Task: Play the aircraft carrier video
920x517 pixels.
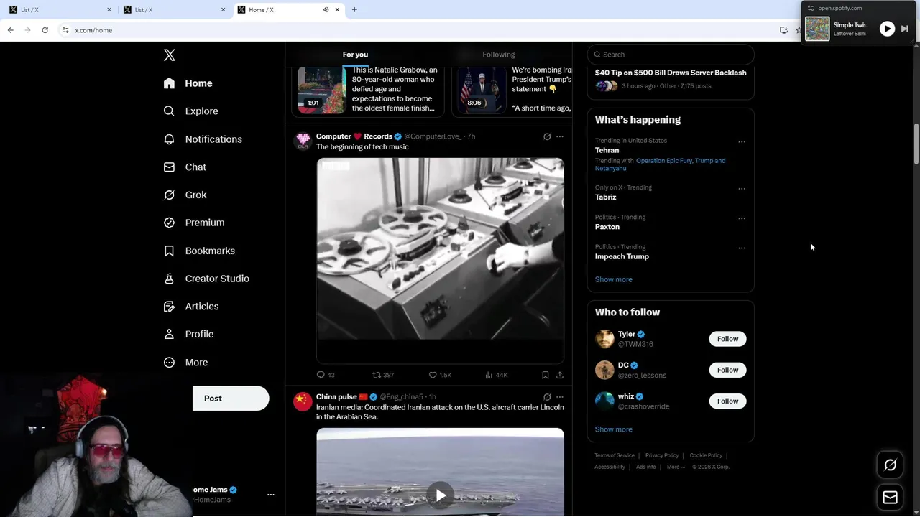Action: click(440, 495)
